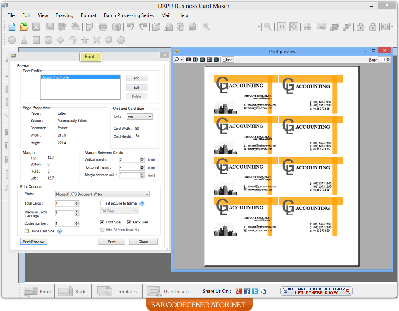Share on Twitter icon
399x311 pixels.
[x=255, y=291]
